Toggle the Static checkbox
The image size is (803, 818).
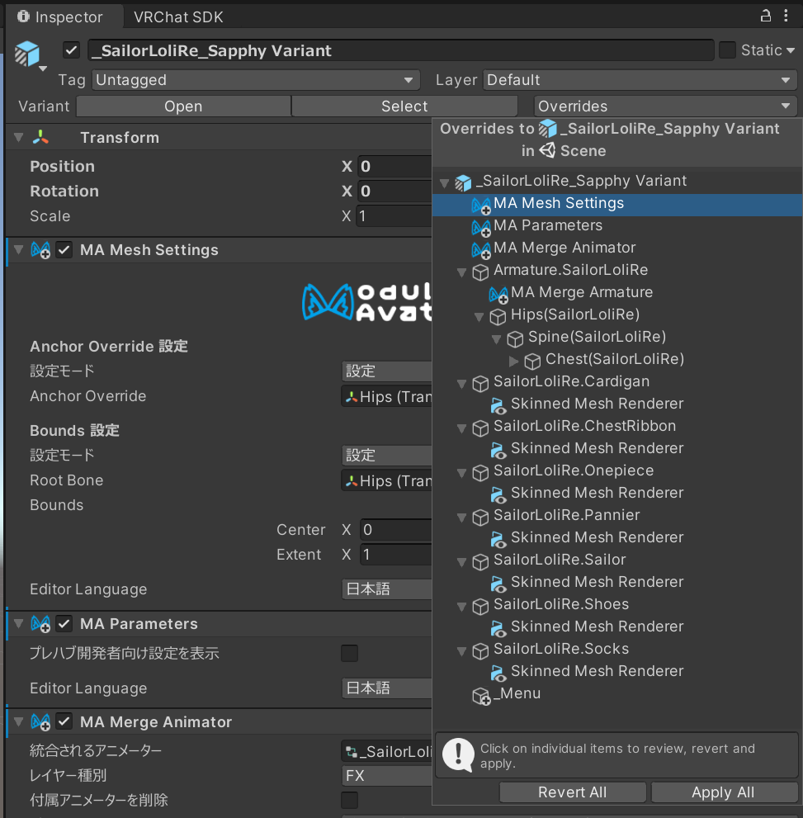click(727, 50)
